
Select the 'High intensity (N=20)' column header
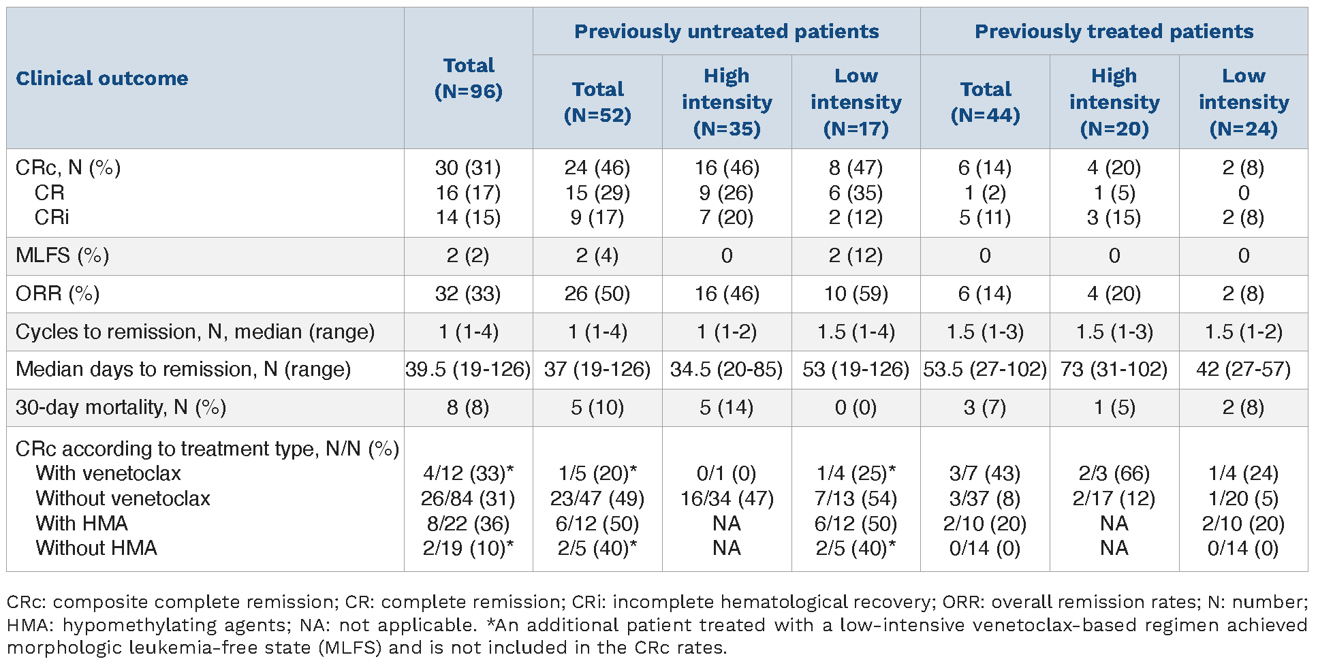[1114, 102]
